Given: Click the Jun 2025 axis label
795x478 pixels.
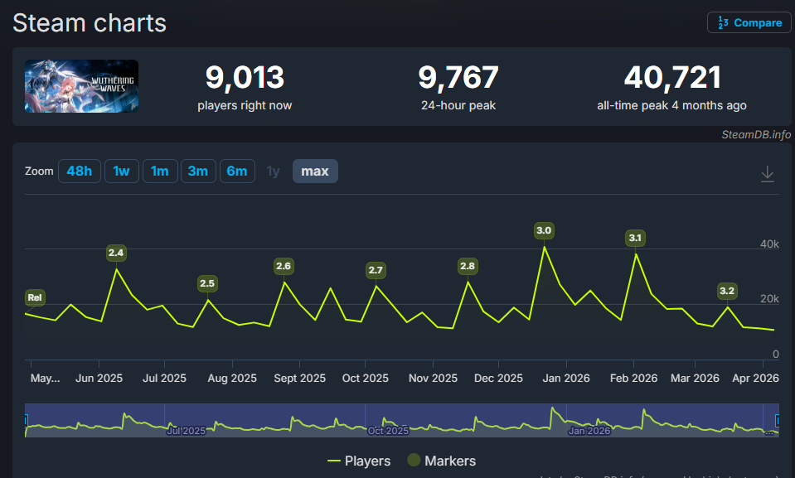Looking at the screenshot, I should coord(99,378).
